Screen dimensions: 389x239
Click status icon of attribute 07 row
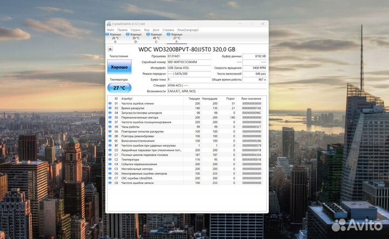110,122
